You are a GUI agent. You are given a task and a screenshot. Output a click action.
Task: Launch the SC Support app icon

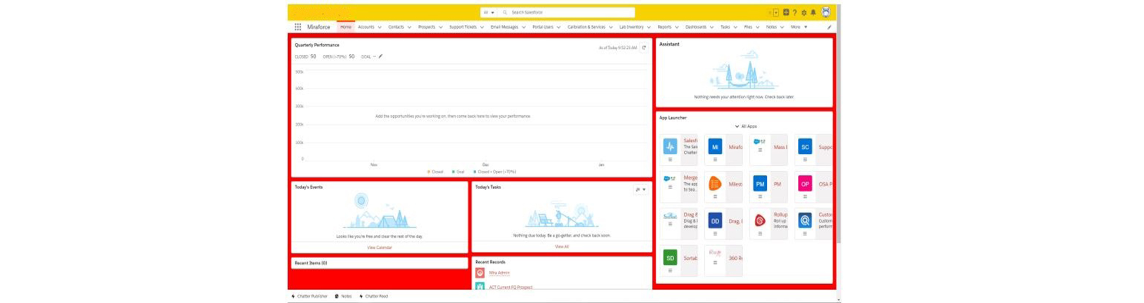coord(805,147)
